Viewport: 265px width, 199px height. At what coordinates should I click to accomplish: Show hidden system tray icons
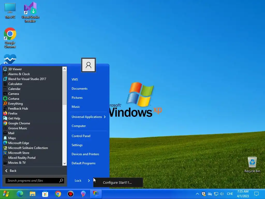tap(197, 194)
